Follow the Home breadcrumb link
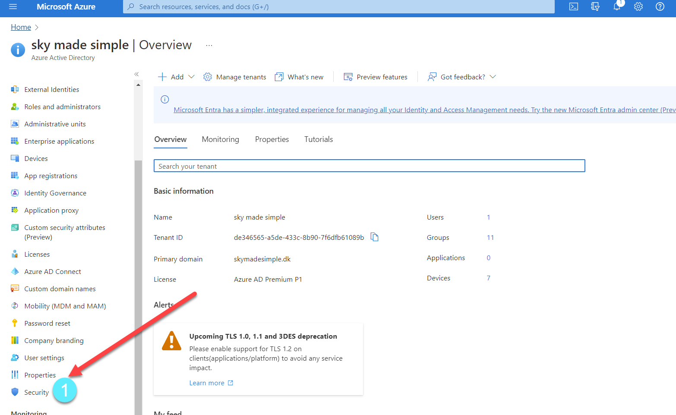Viewport: 676px width, 415px height. [21, 27]
